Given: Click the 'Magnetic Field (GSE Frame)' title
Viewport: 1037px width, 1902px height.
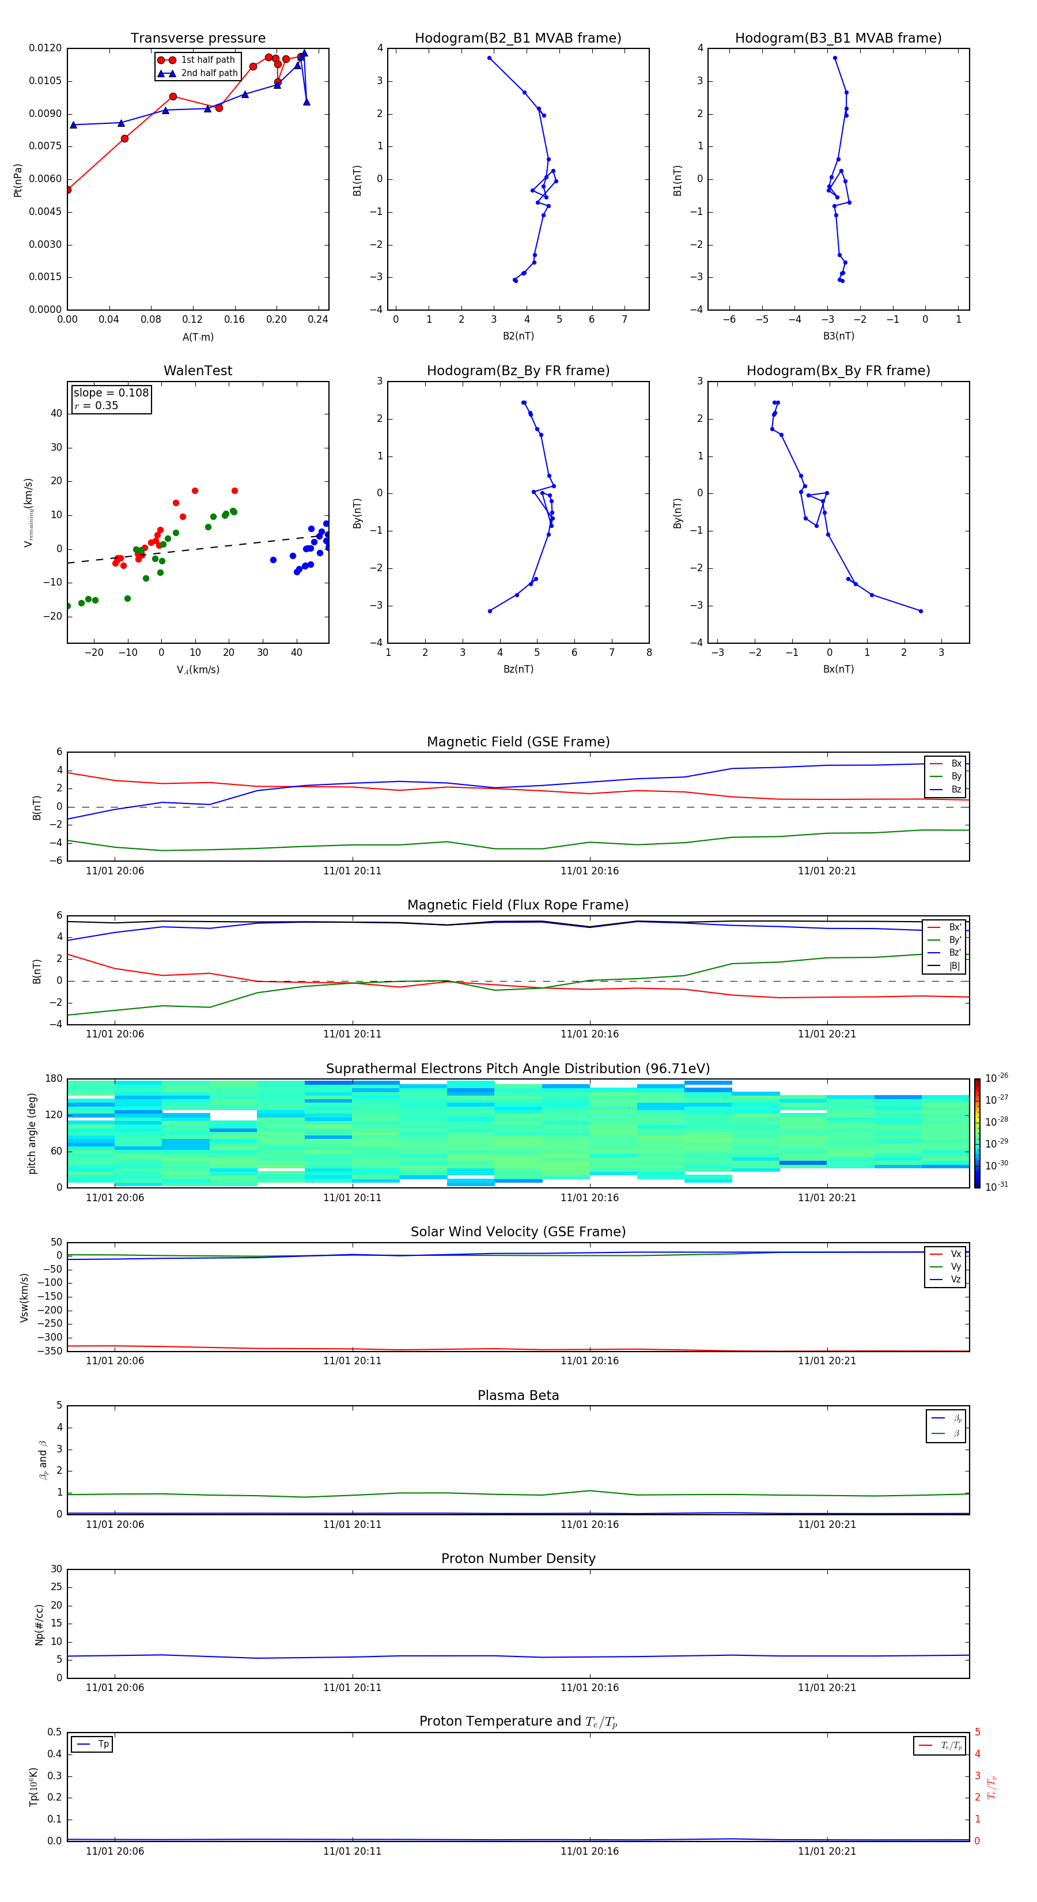Looking at the screenshot, I should click(x=518, y=742).
